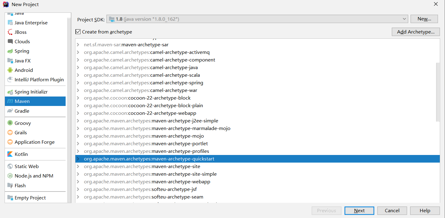Select Java Enterprise project type
The width and height of the screenshot is (445, 218).
click(35, 23)
